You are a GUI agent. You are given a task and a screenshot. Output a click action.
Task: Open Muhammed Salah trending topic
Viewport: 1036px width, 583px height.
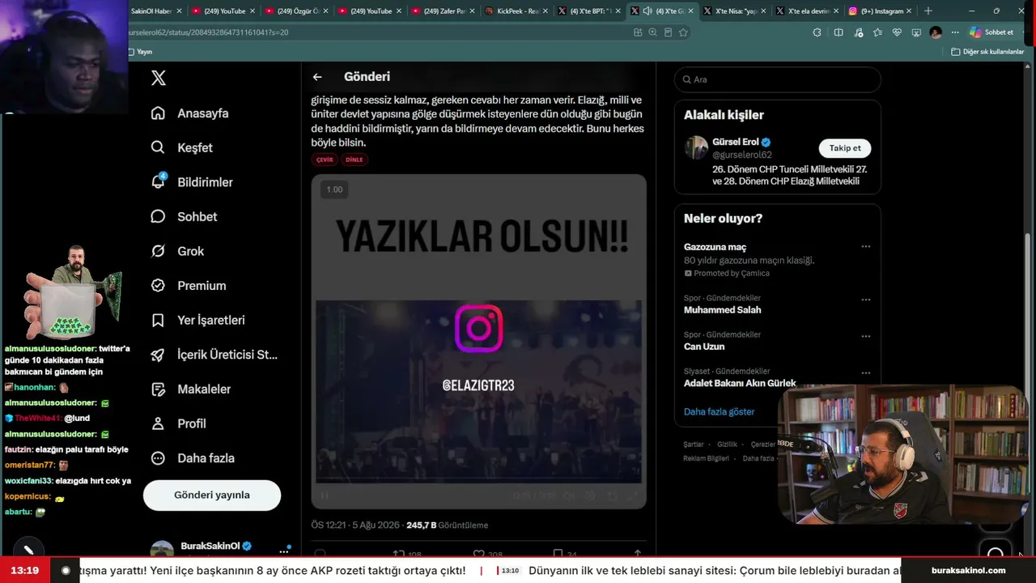pos(723,310)
